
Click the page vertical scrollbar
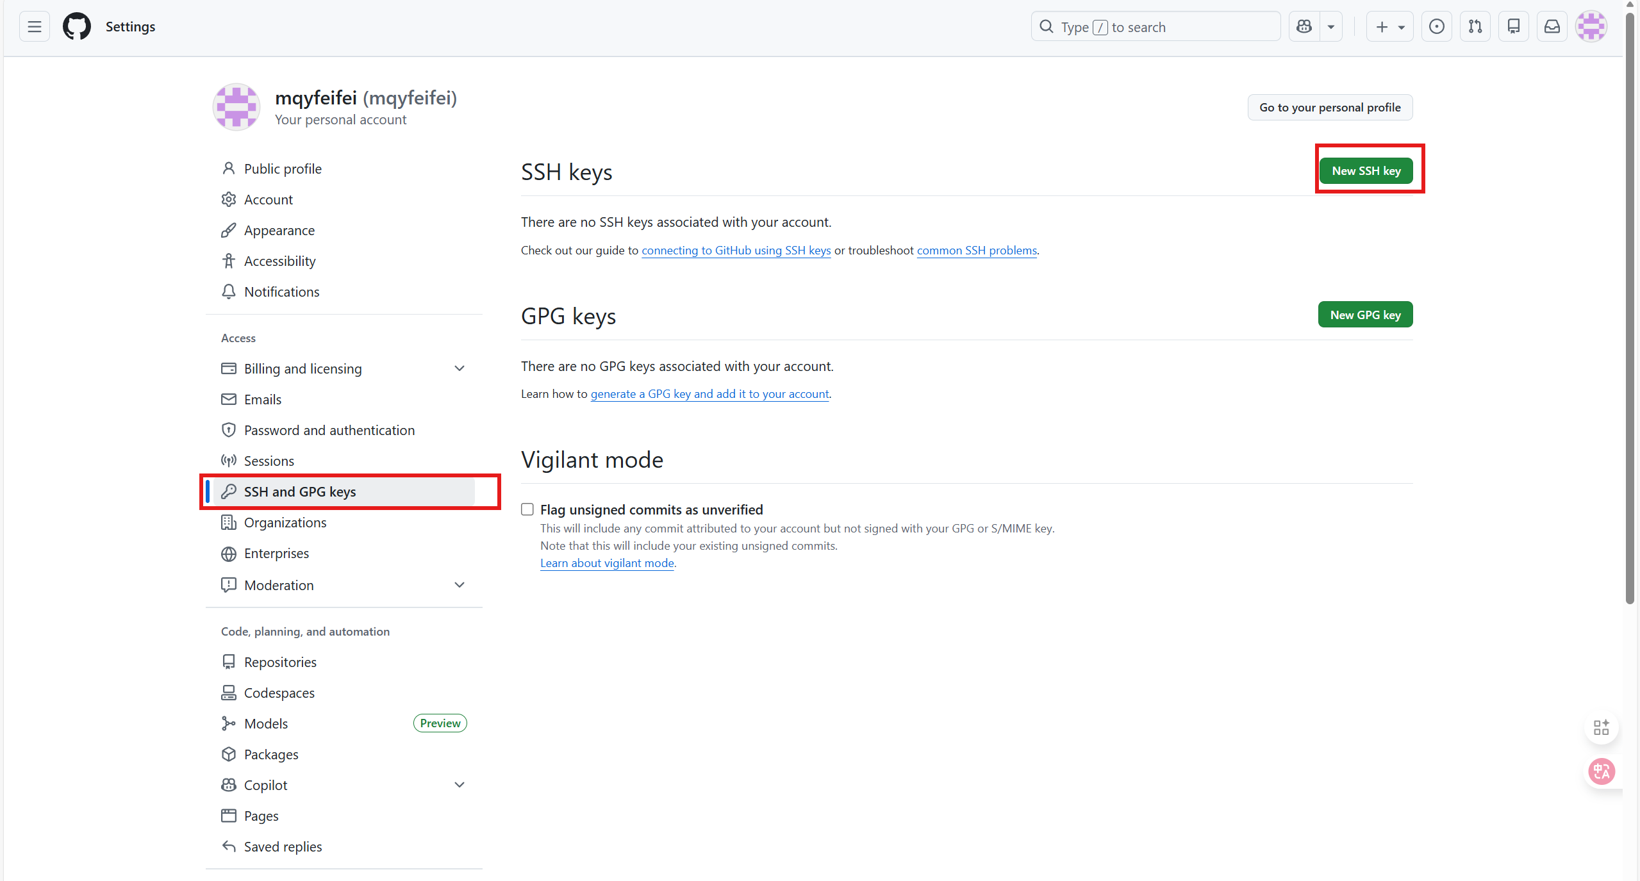[1630, 308]
